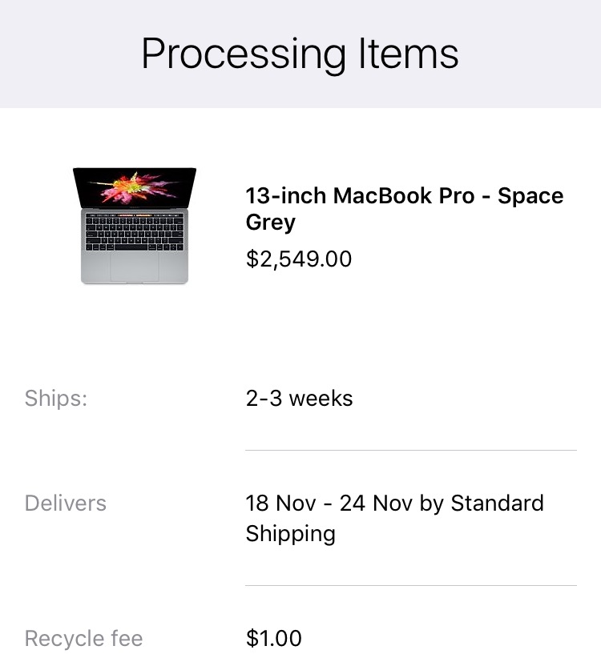Click the colorful wallpaper on MacBook screen
Image resolution: width=601 pixels, height=662 pixels.
(x=132, y=187)
